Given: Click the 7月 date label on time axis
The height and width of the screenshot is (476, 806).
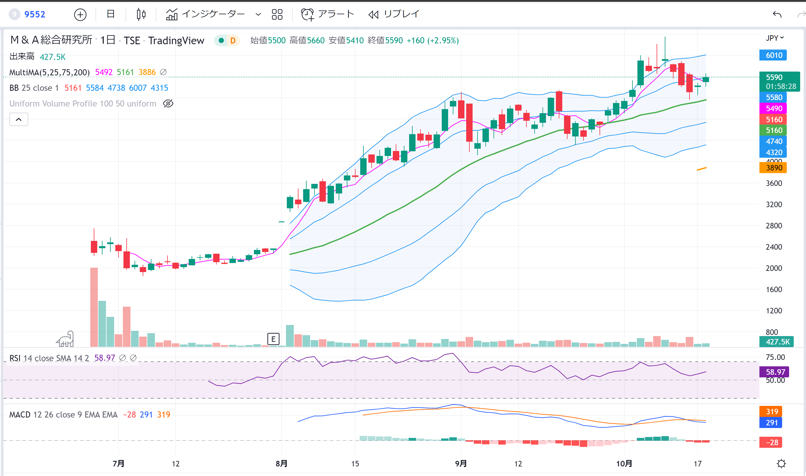Looking at the screenshot, I should tap(119, 463).
